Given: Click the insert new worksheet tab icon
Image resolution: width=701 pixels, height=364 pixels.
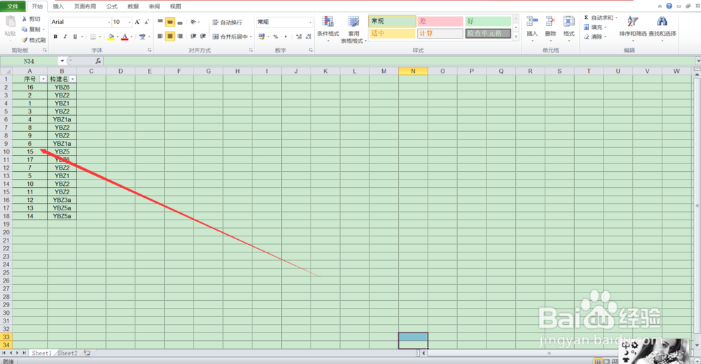Looking at the screenshot, I should [87, 353].
